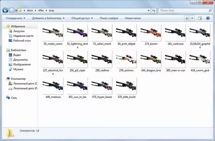This screenshot has width=215, height=141.
Task: Select the 181_corticera thumbnail
Action: (x=175, y=33)
